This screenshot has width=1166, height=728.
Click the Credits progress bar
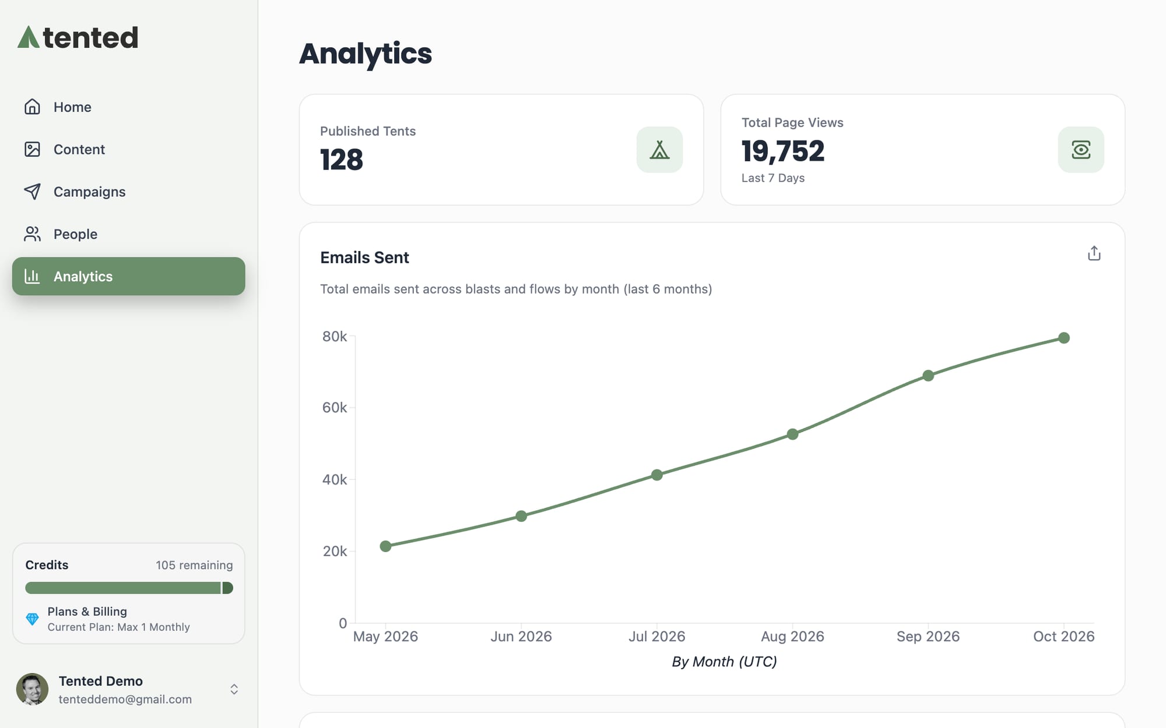(129, 588)
